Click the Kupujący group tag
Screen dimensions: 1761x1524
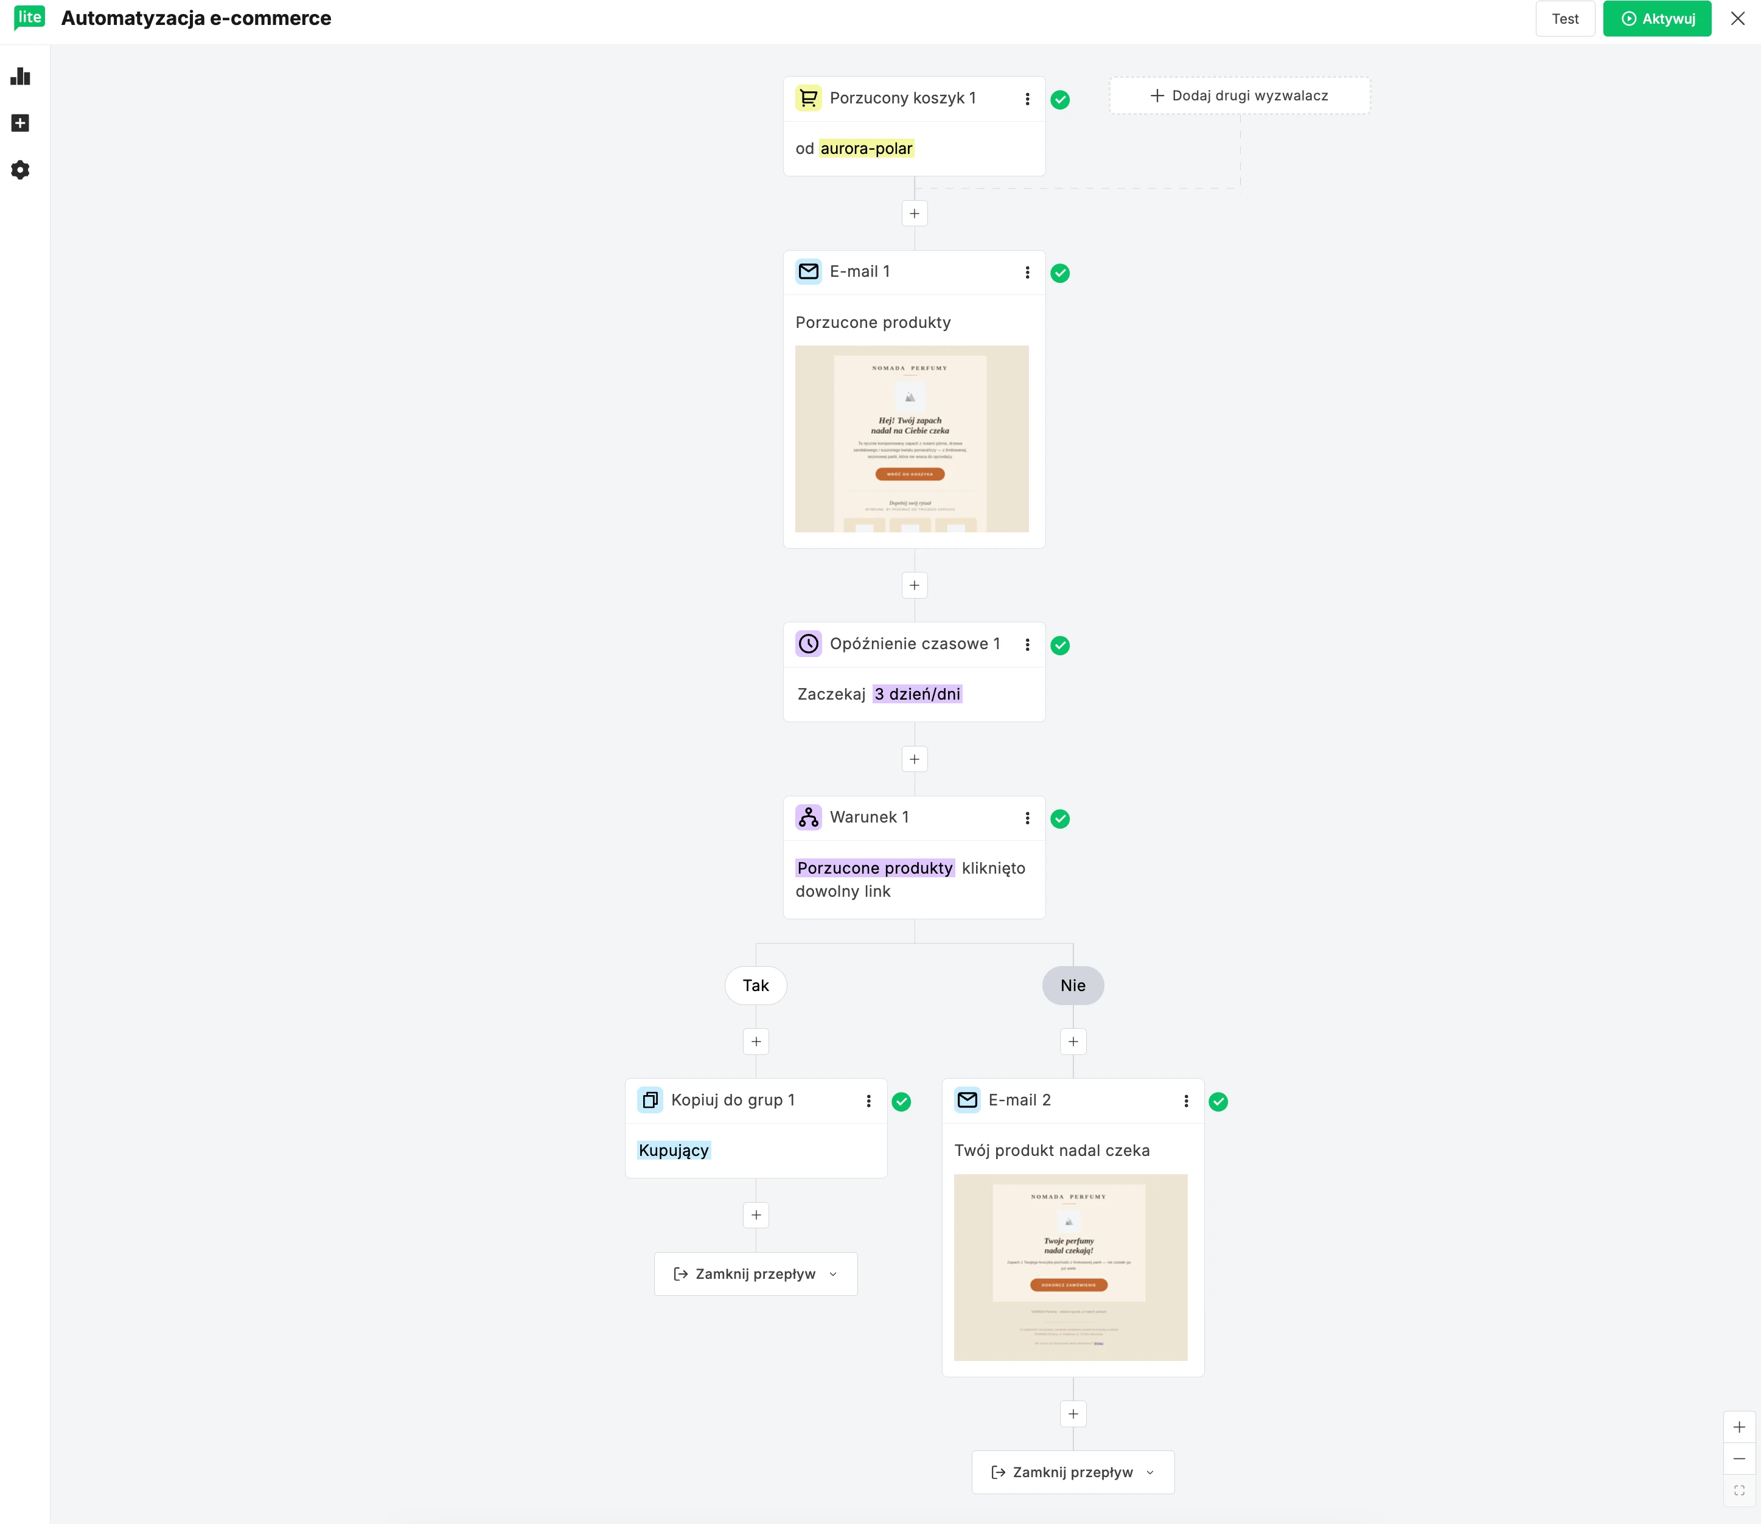coord(674,1150)
